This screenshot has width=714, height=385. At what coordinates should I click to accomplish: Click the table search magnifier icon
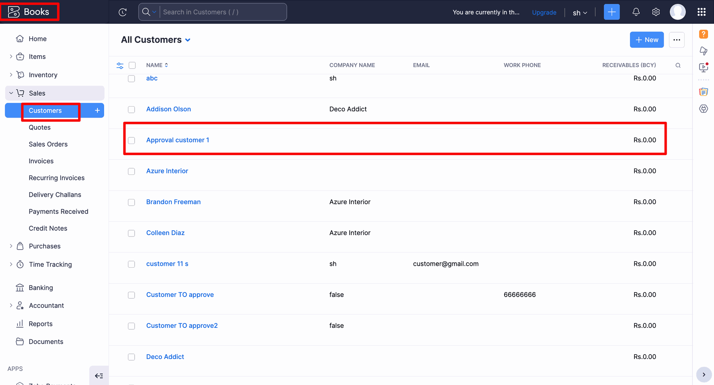(x=678, y=65)
